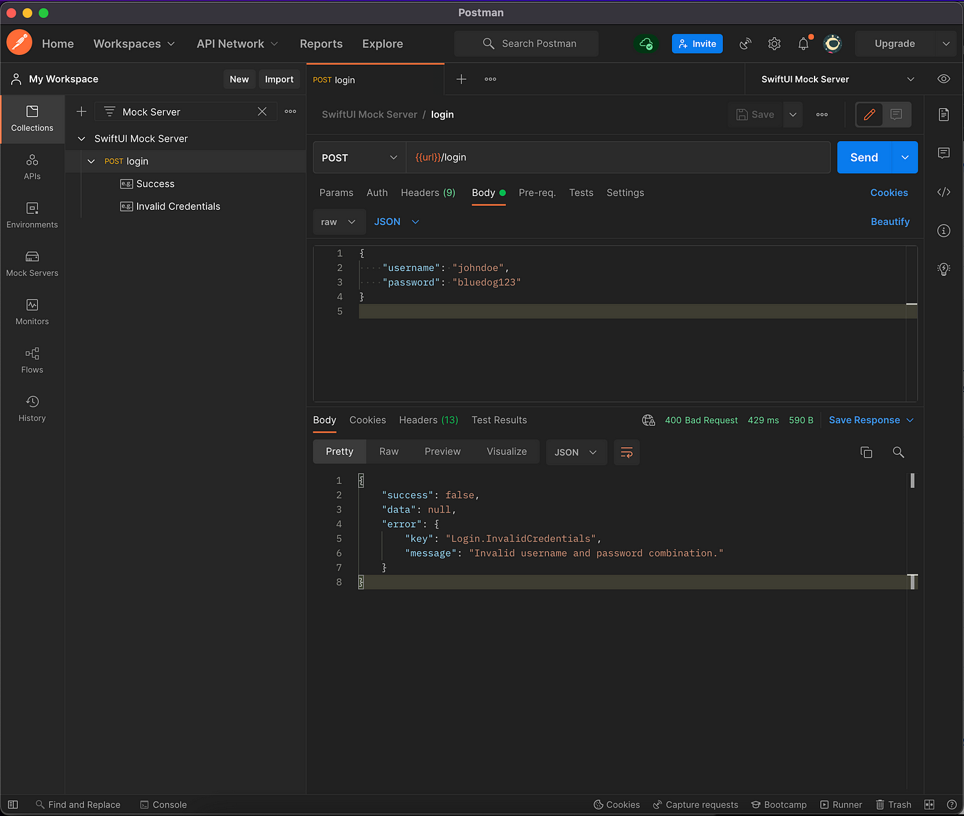Viewport: 964px width, 816px height.
Task: Open related requests lightbulb icon
Action: click(x=944, y=269)
